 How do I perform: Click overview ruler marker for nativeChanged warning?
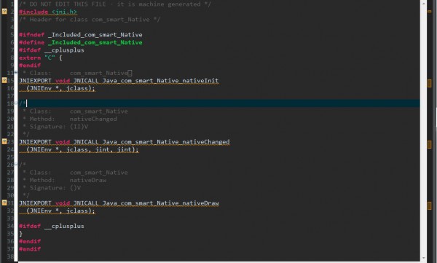tap(430, 144)
